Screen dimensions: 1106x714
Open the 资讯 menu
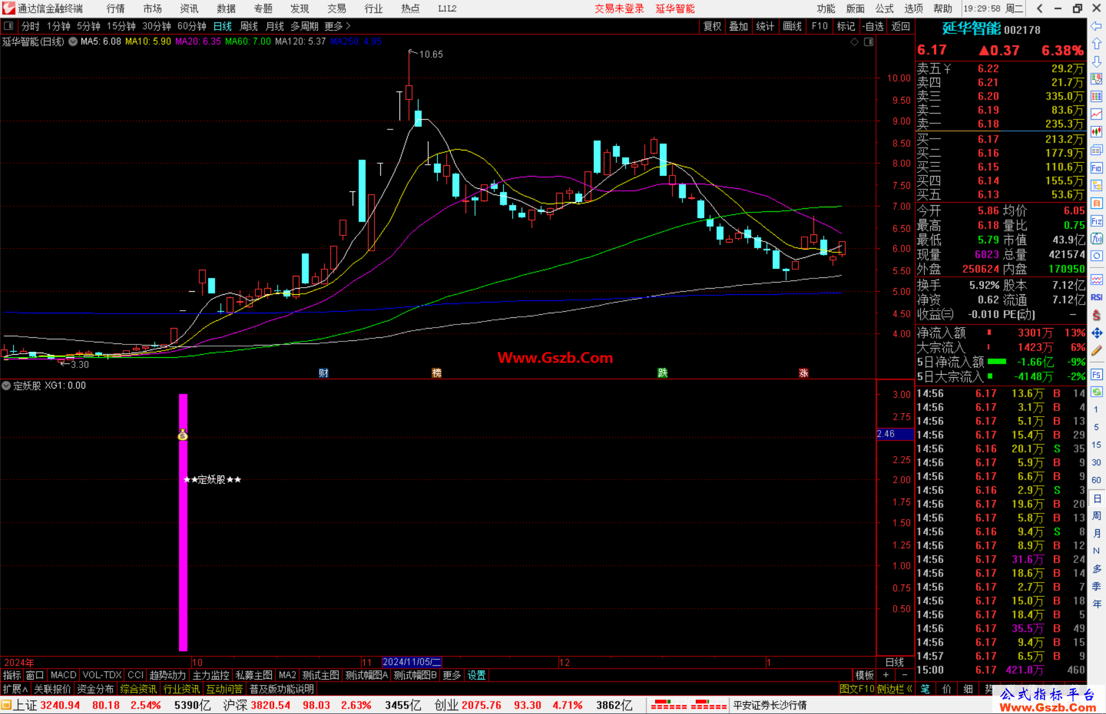point(189,8)
